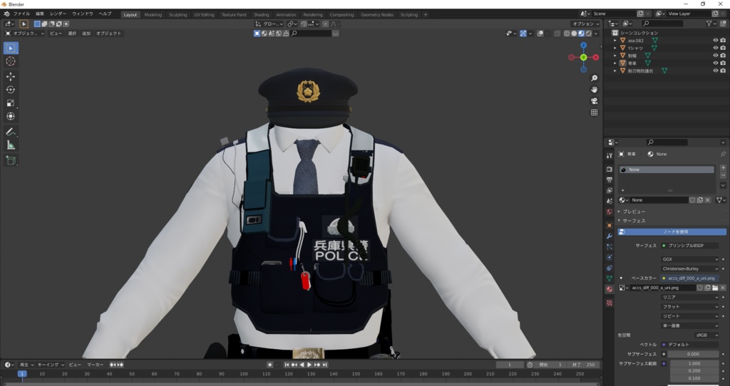The width and height of the screenshot is (730, 386).
Task: Expand 耐刃物防護衣 object tree
Action: [x=615, y=71]
